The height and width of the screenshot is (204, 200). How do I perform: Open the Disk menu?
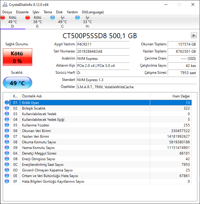pos(59,12)
